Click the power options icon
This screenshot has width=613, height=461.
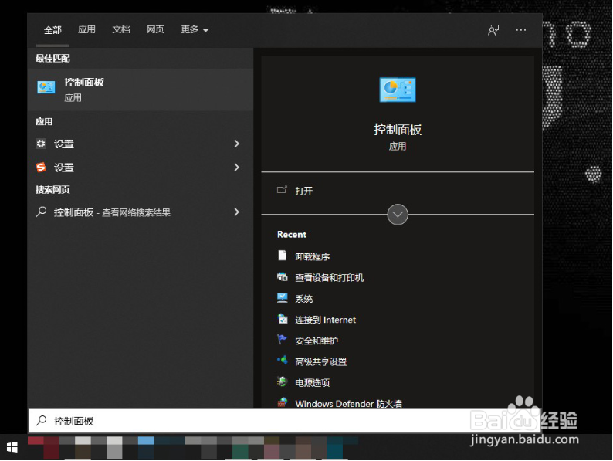coord(283,381)
